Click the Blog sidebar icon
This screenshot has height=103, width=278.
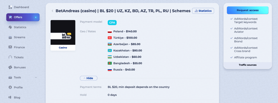10,97
